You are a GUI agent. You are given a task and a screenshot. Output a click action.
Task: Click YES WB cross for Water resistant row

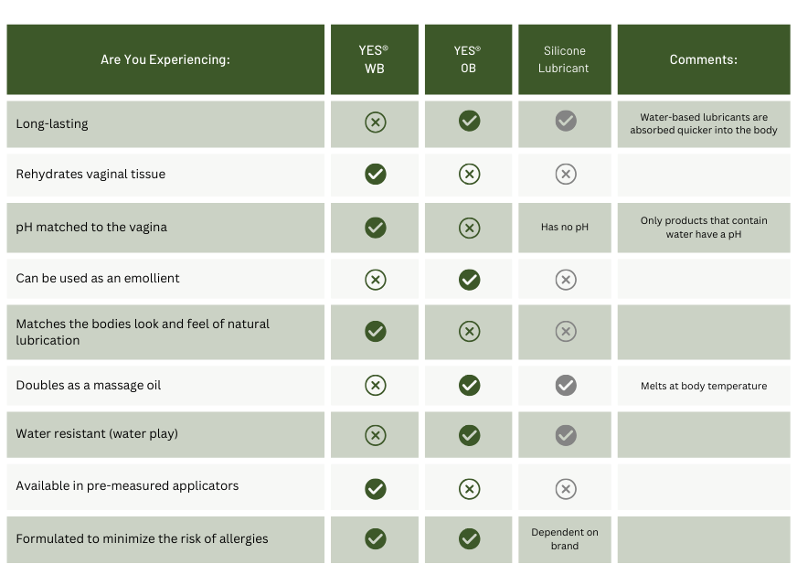click(375, 435)
